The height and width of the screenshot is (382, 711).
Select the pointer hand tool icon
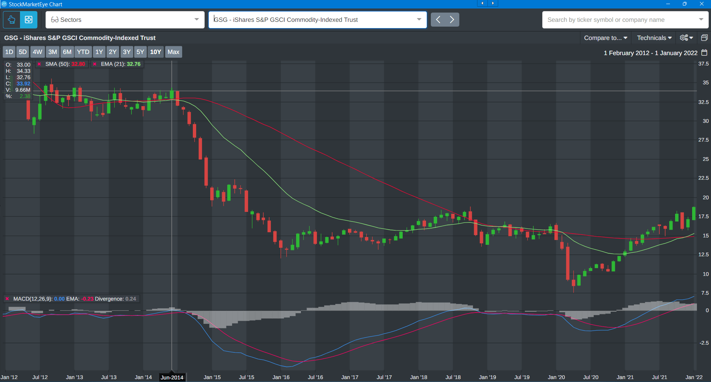click(x=11, y=20)
